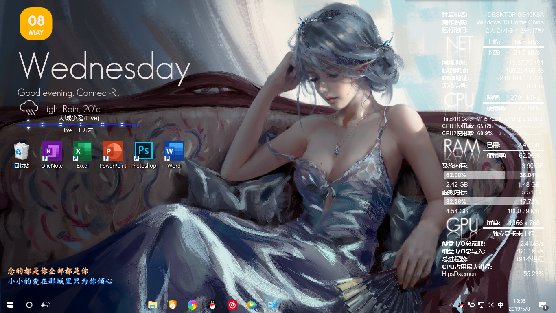This screenshot has height=313, width=556.
Task: Select the Photoshop desktop shortcut
Action: tap(143, 155)
